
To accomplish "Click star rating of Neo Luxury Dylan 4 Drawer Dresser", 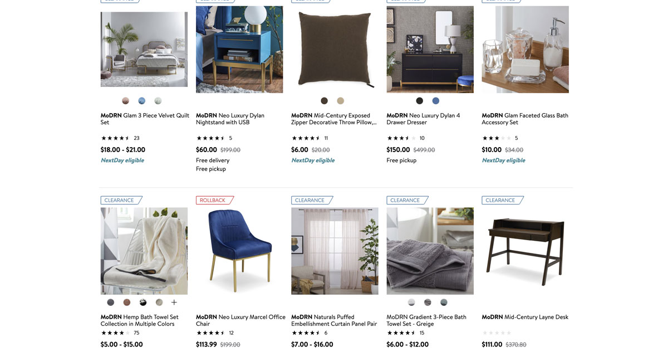I will coord(401,138).
